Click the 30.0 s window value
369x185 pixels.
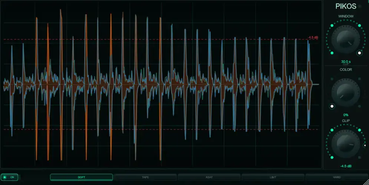point(346,62)
